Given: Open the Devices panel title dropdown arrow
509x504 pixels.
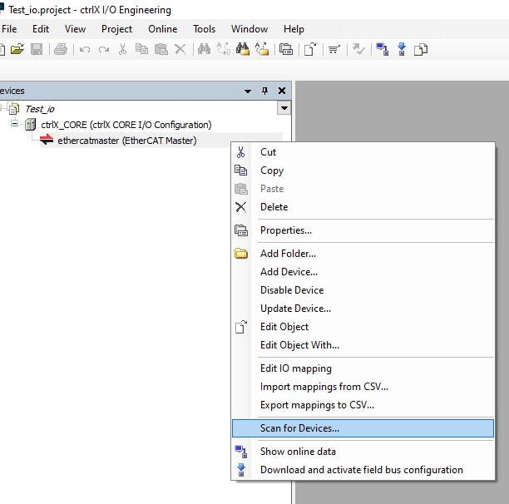Looking at the screenshot, I should 248,91.
